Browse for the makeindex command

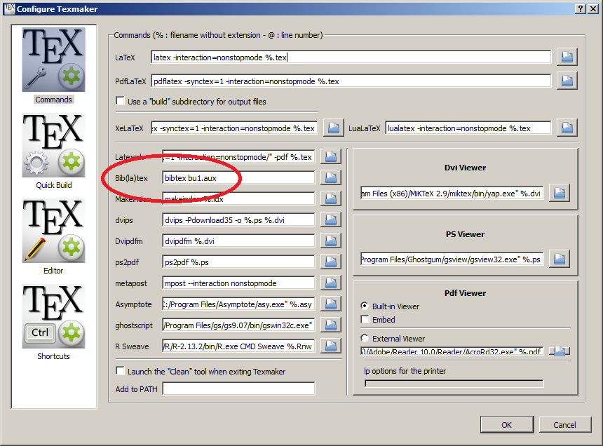click(330, 198)
